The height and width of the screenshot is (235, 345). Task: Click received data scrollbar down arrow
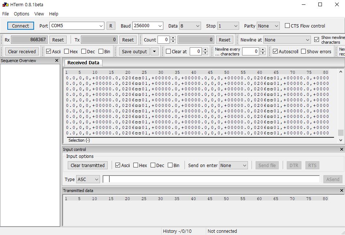[341, 140]
